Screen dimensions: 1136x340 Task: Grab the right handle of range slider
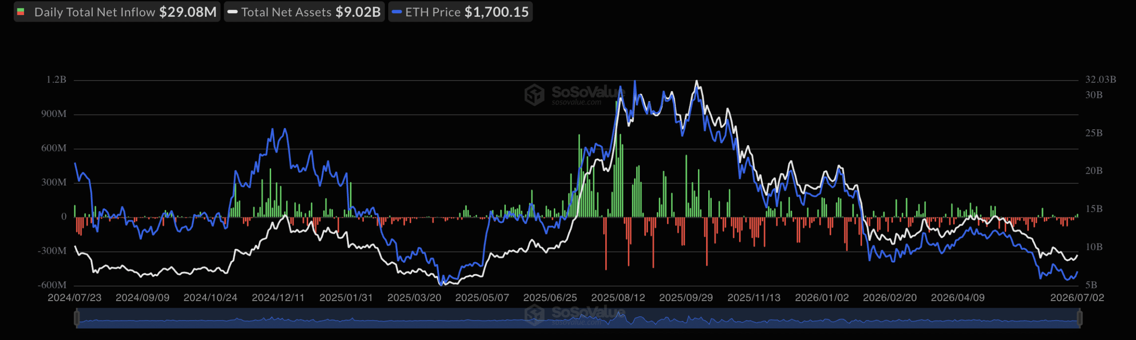point(1080,318)
